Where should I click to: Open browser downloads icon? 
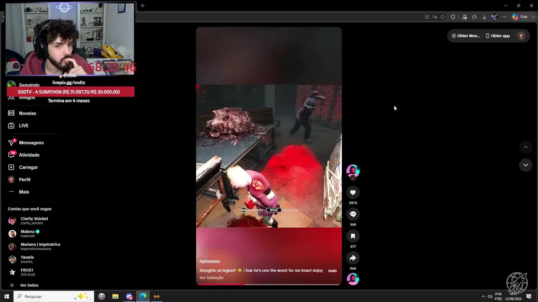tap(484, 17)
